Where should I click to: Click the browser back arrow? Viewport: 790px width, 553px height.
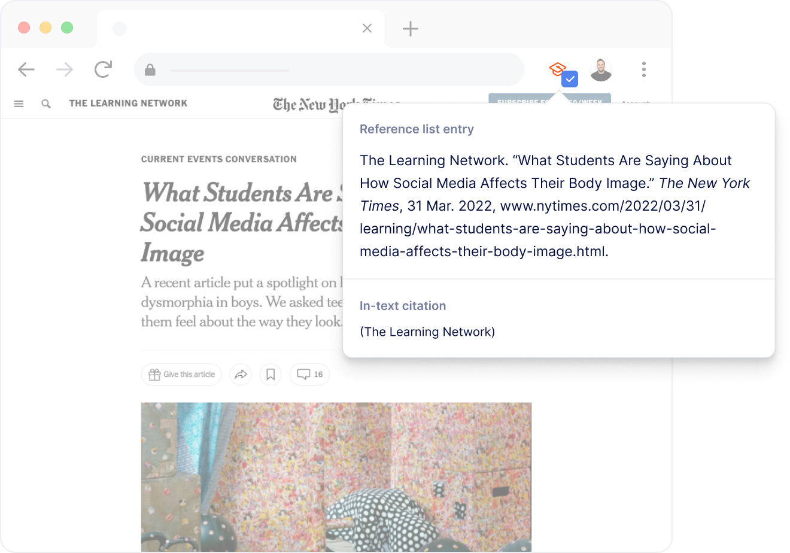[26, 69]
